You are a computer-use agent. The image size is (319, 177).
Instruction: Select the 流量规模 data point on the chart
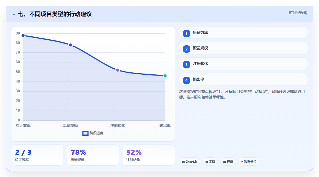point(70,45)
